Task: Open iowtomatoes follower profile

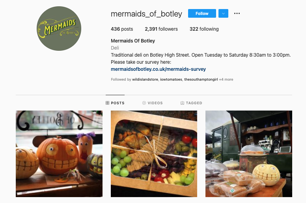Action: click(x=171, y=79)
